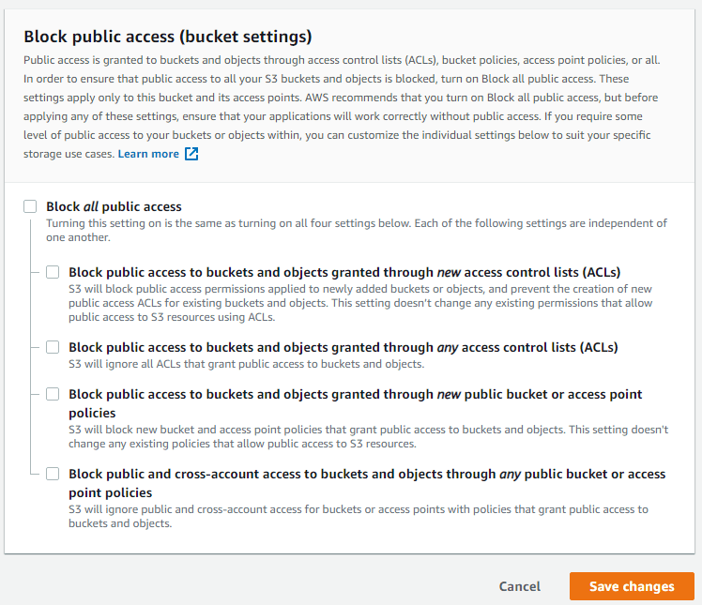Click description 'S3 will ignore all ACLs' text
This screenshot has width=702, height=605.
246,364
